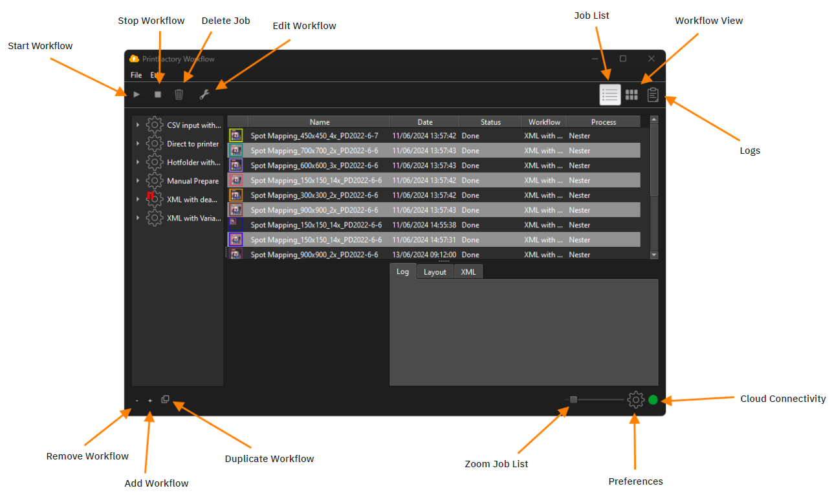Expand the XML with dea... workflow
Screen dimensions: 834x495
pyautogui.click(x=138, y=199)
